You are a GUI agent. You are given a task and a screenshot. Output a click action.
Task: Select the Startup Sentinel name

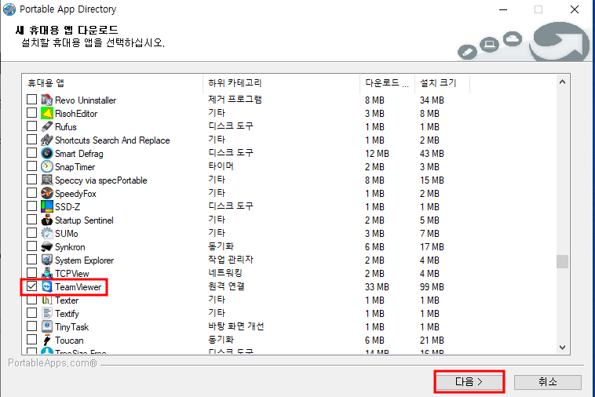coord(84,220)
